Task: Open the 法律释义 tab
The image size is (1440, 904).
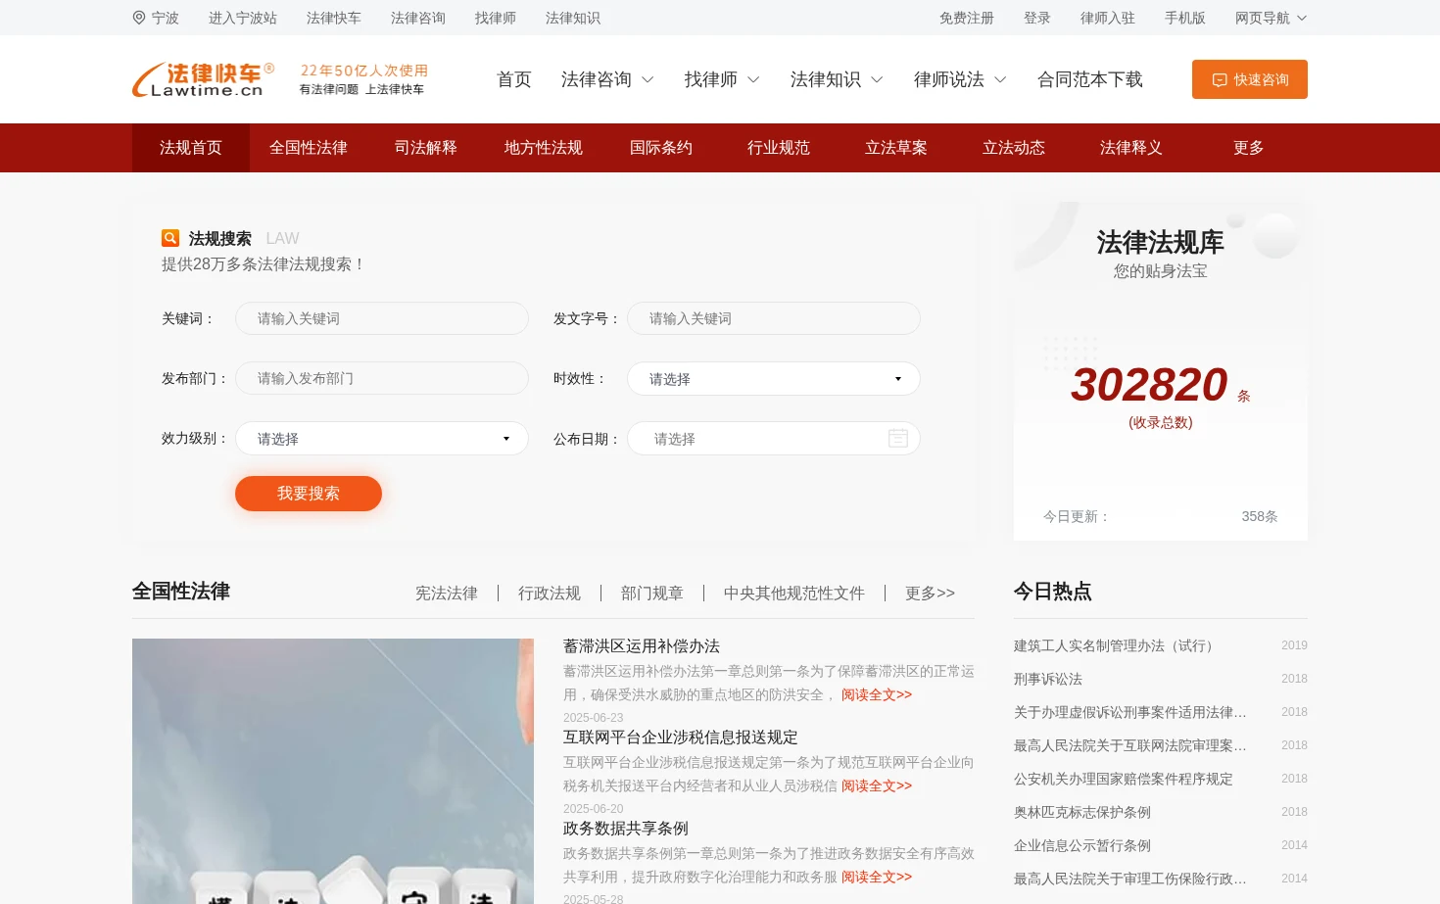Action: click(1131, 148)
